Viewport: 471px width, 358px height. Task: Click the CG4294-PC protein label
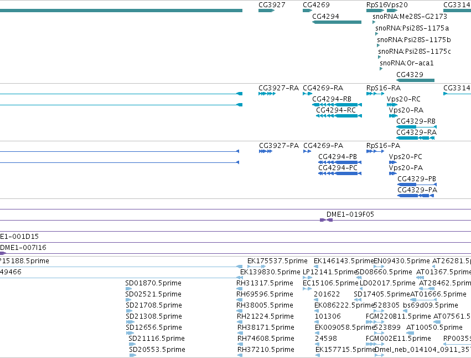click(x=338, y=168)
